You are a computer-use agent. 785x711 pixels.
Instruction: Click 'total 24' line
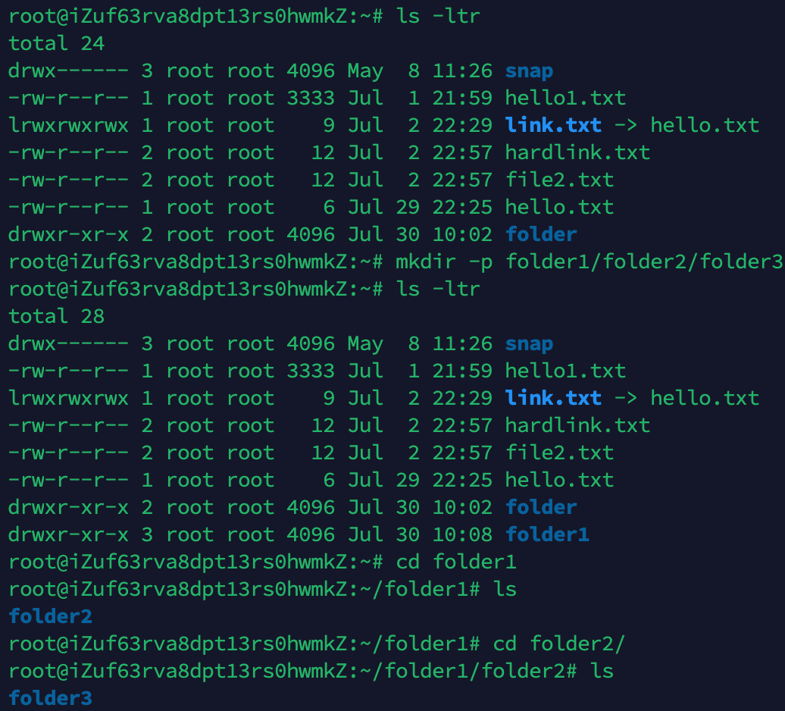point(57,43)
